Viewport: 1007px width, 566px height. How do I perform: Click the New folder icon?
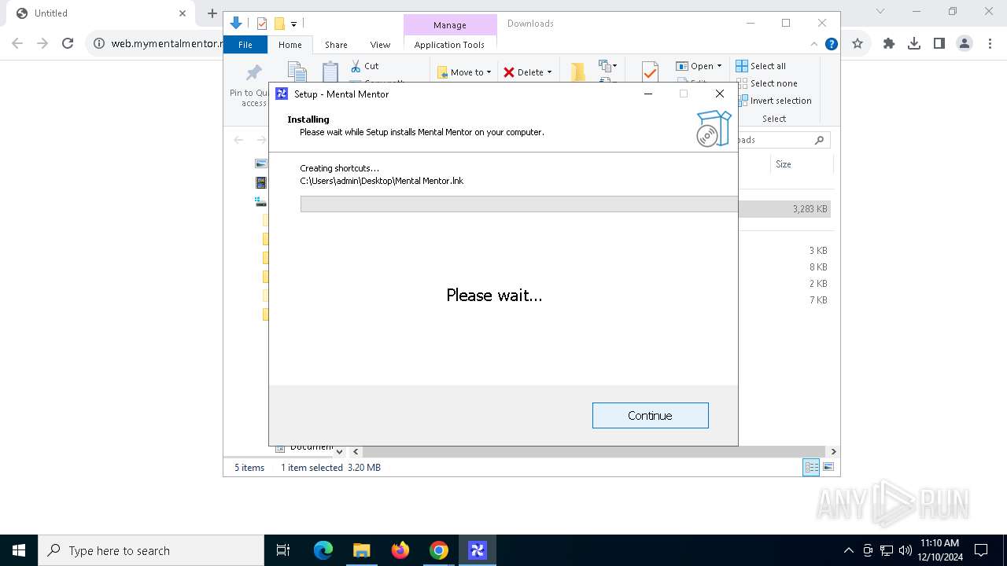click(578, 72)
